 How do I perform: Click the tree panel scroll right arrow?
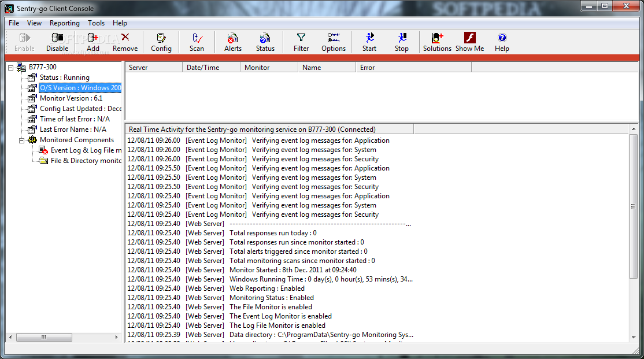tap(117, 337)
